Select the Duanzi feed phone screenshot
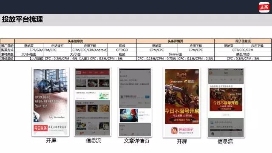The height and width of the screenshot is (153, 272). 226,103
